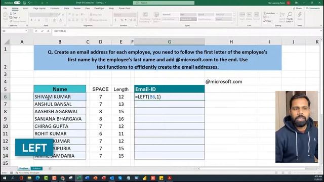
Task: Click the taskbar search magnifier
Action: click(13, 178)
